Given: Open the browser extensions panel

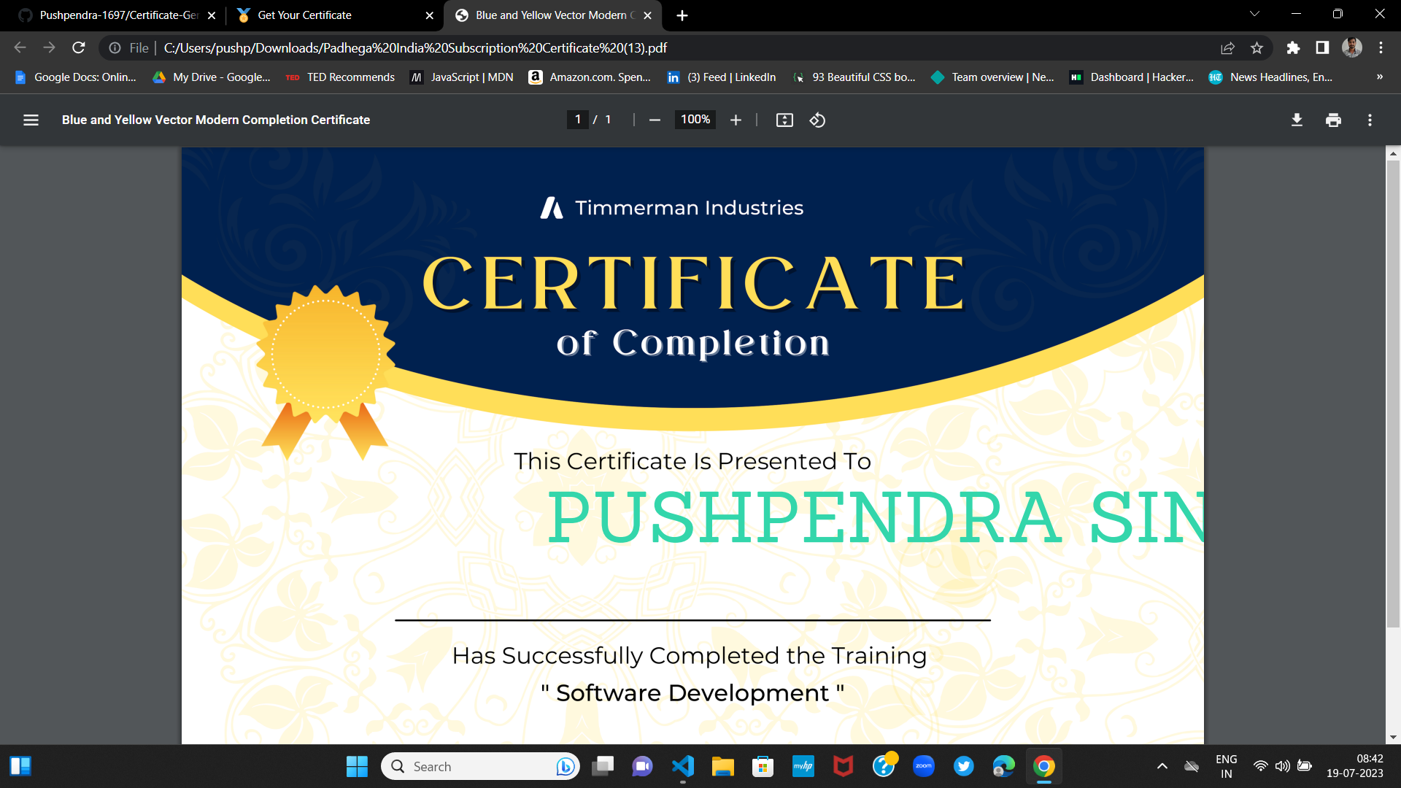Looking at the screenshot, I should point(1293,47).
